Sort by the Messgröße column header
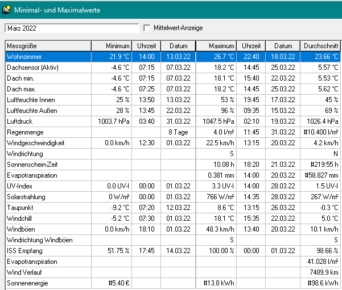The height and width of the screenshot is (290, 342). pyautogui.click(x=48, y=46)
